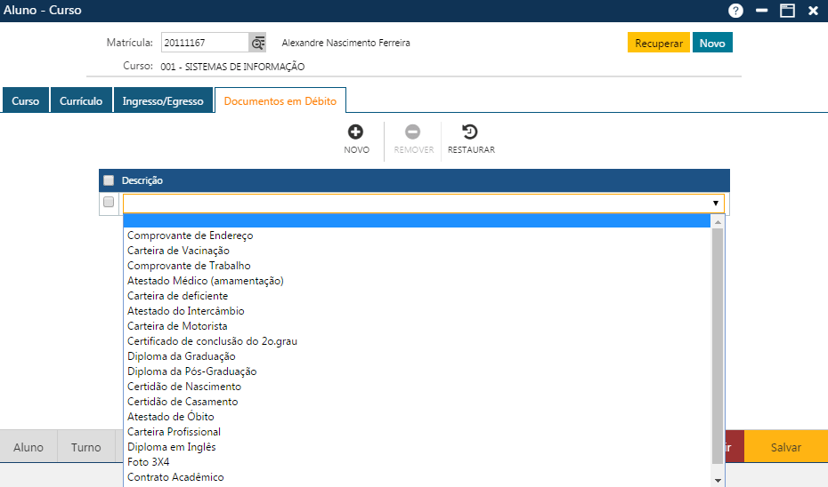This screenshot has width=828, height=487.
Task: Click the Salvar button
Action: click(785, 448)
